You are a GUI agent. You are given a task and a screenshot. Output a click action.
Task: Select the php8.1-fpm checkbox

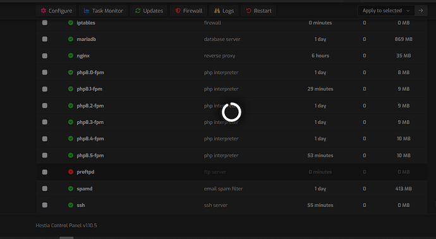pyautogui.click(x=44, y=89)
